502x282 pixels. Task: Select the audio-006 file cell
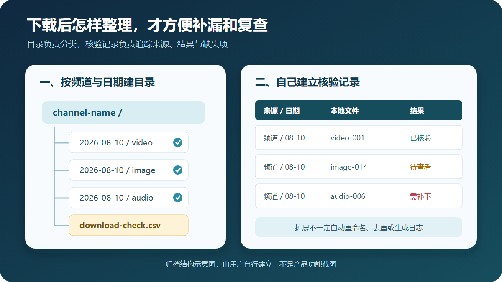(348, 196)
